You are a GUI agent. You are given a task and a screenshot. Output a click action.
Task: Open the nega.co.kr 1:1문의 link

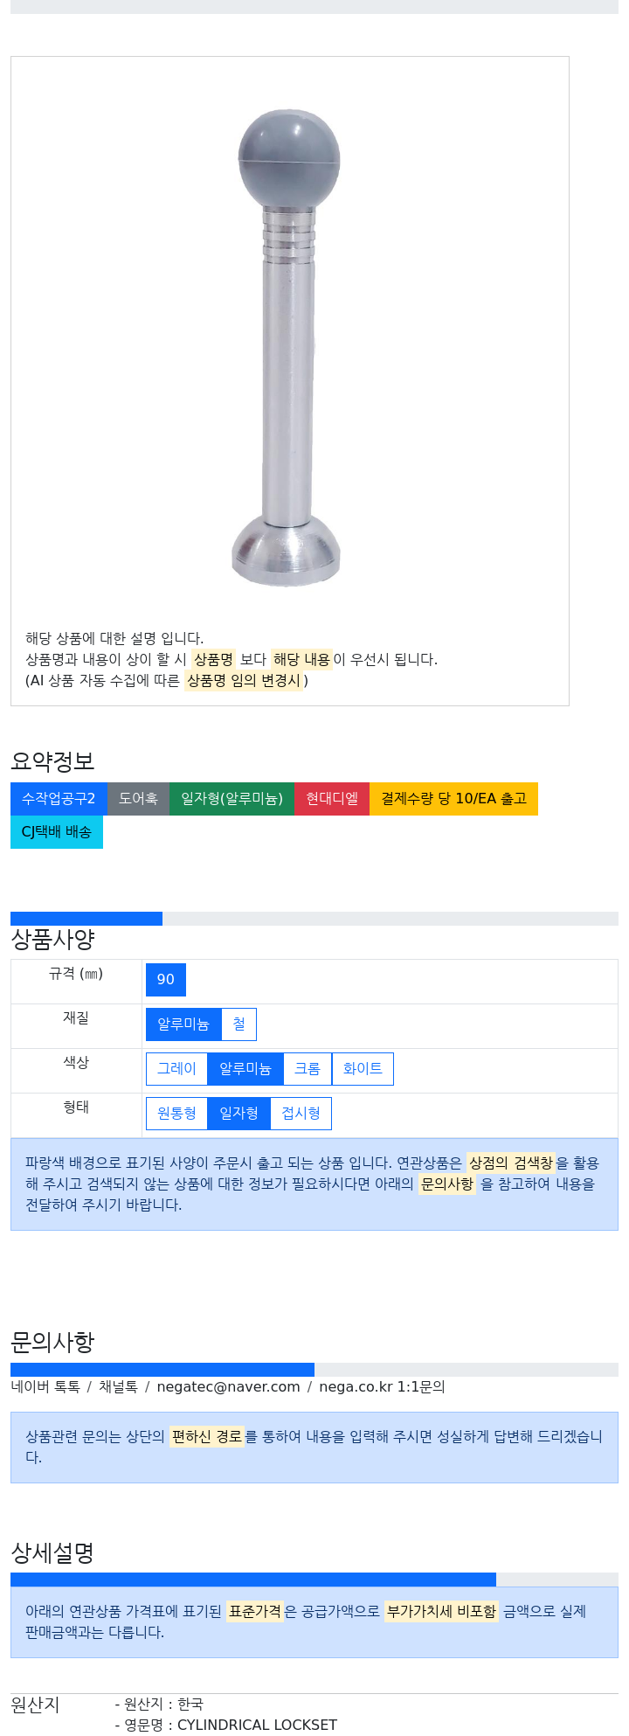click(x=382, y=1387)
